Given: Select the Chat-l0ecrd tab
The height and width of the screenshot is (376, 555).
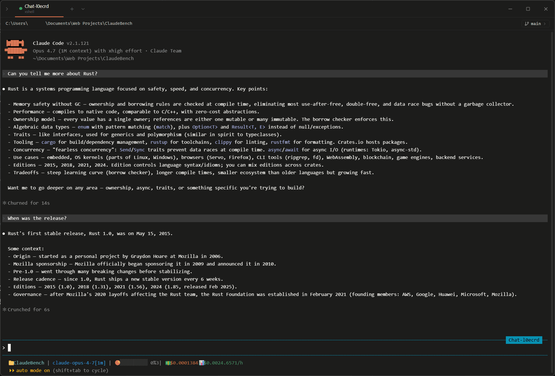Looking at the screenshot, I should pyautogui.click(x=37, y=6).
